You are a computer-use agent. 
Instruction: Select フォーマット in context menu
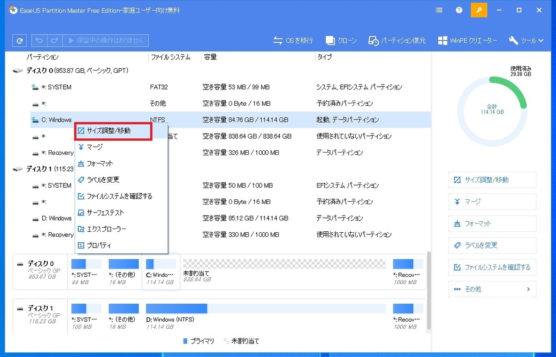(x=121, y=164)
